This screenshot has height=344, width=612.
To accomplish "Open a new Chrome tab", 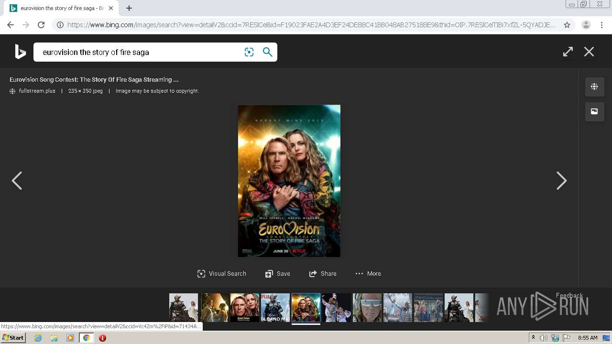I will [x=129, y=8].
